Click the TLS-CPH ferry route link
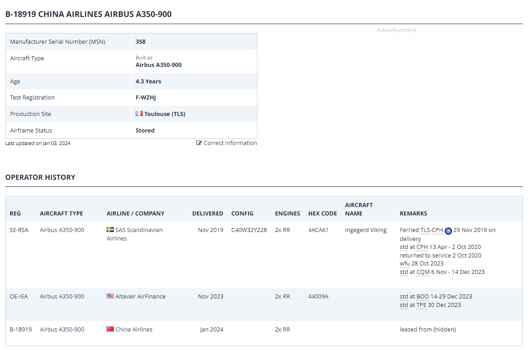Image resolution: width=530 pixels, height=352 pixels. pyautogui.click(x=431, y=230)
